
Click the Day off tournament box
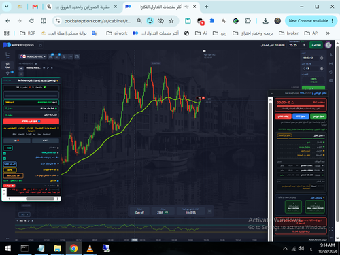pyautogui.click(x=139, y=211)
